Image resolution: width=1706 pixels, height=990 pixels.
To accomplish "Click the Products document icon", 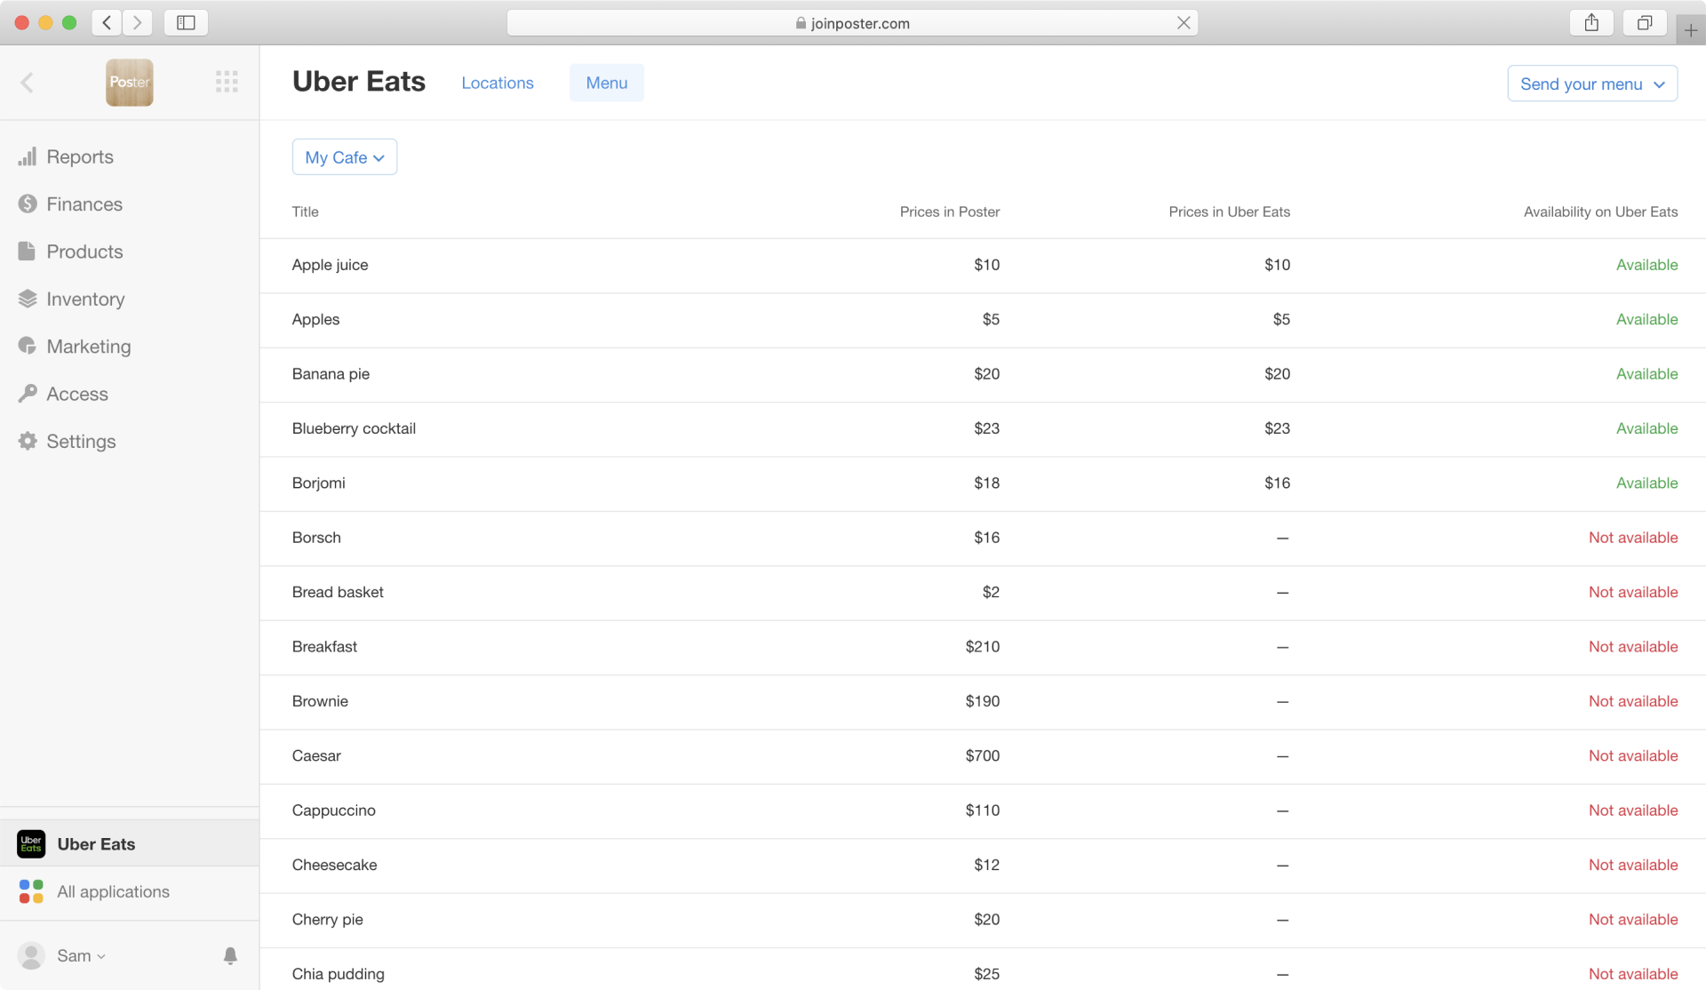I will (x=28, y=251).
